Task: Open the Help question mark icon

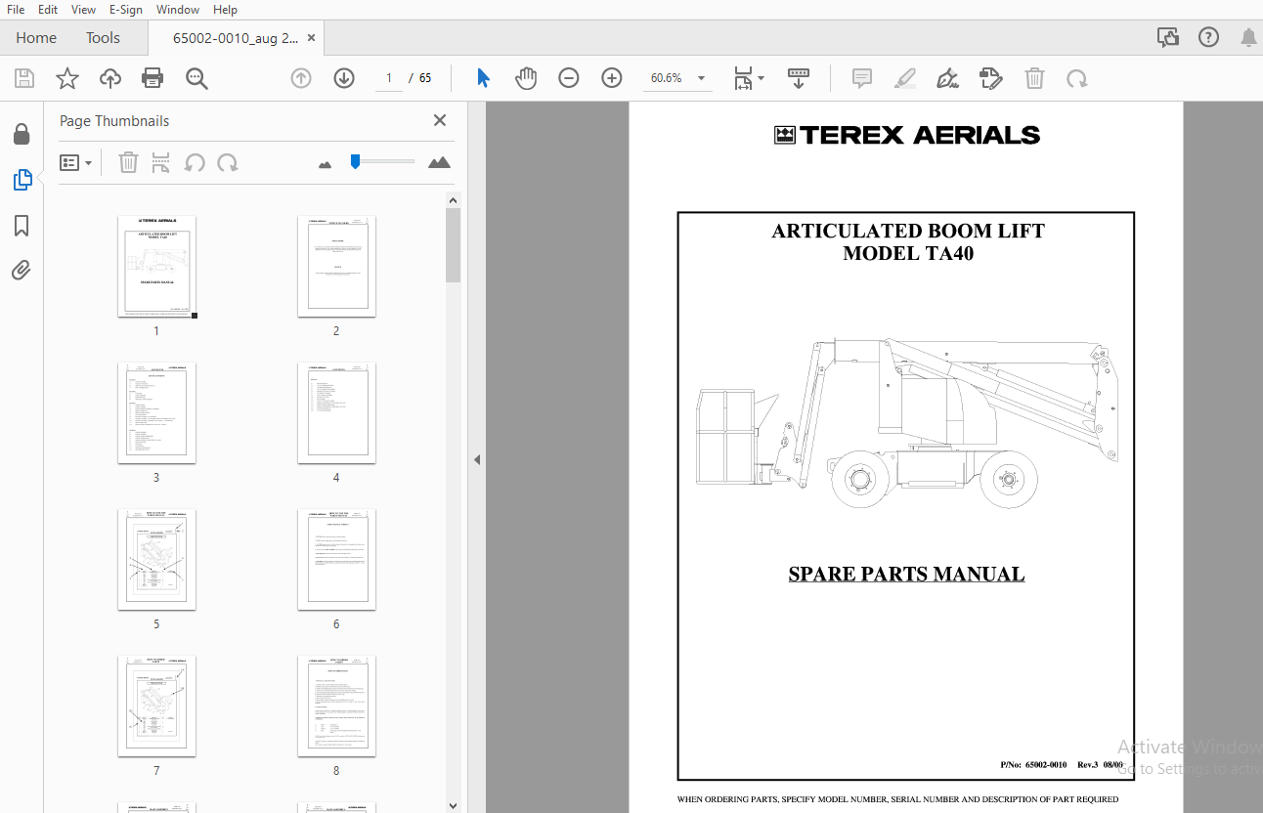Action: tap(1208, 37)
